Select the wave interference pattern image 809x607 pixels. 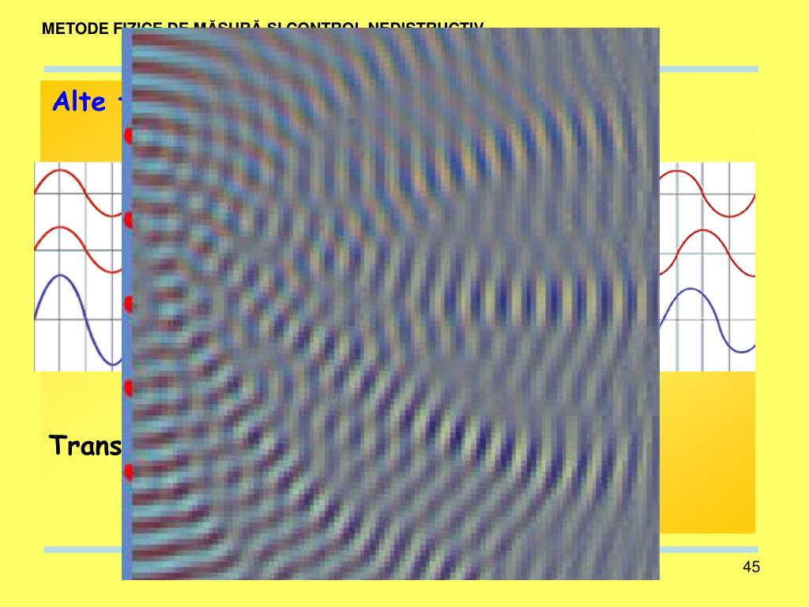390,303
